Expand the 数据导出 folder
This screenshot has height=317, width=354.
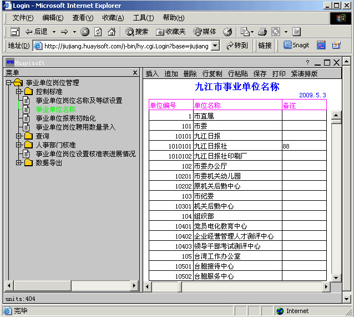click(19, 162)
